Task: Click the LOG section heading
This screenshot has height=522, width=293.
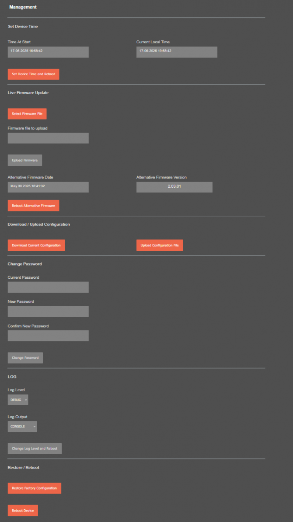Action: [12, 377]
